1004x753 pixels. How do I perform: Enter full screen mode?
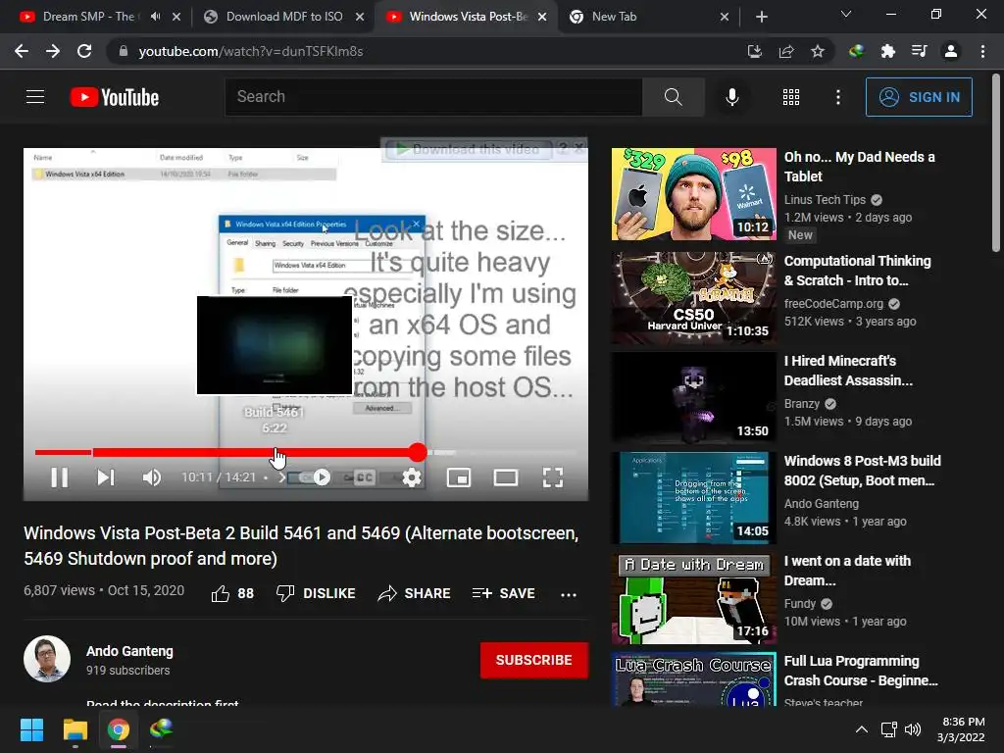tap(553, 477)
